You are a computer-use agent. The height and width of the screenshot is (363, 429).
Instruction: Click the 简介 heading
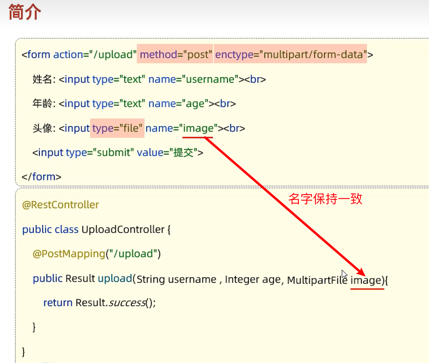(x=25, y=12)
